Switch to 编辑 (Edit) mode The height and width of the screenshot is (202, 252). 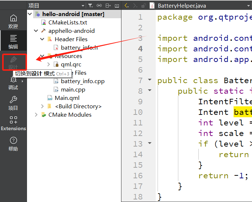[13, 42]
